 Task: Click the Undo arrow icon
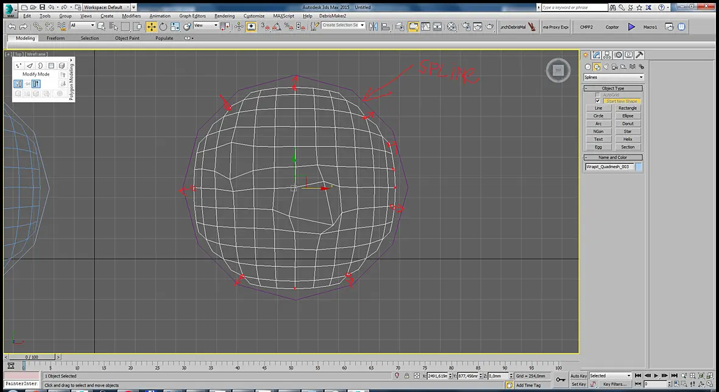pyautogui.click(x=12, y=27)
